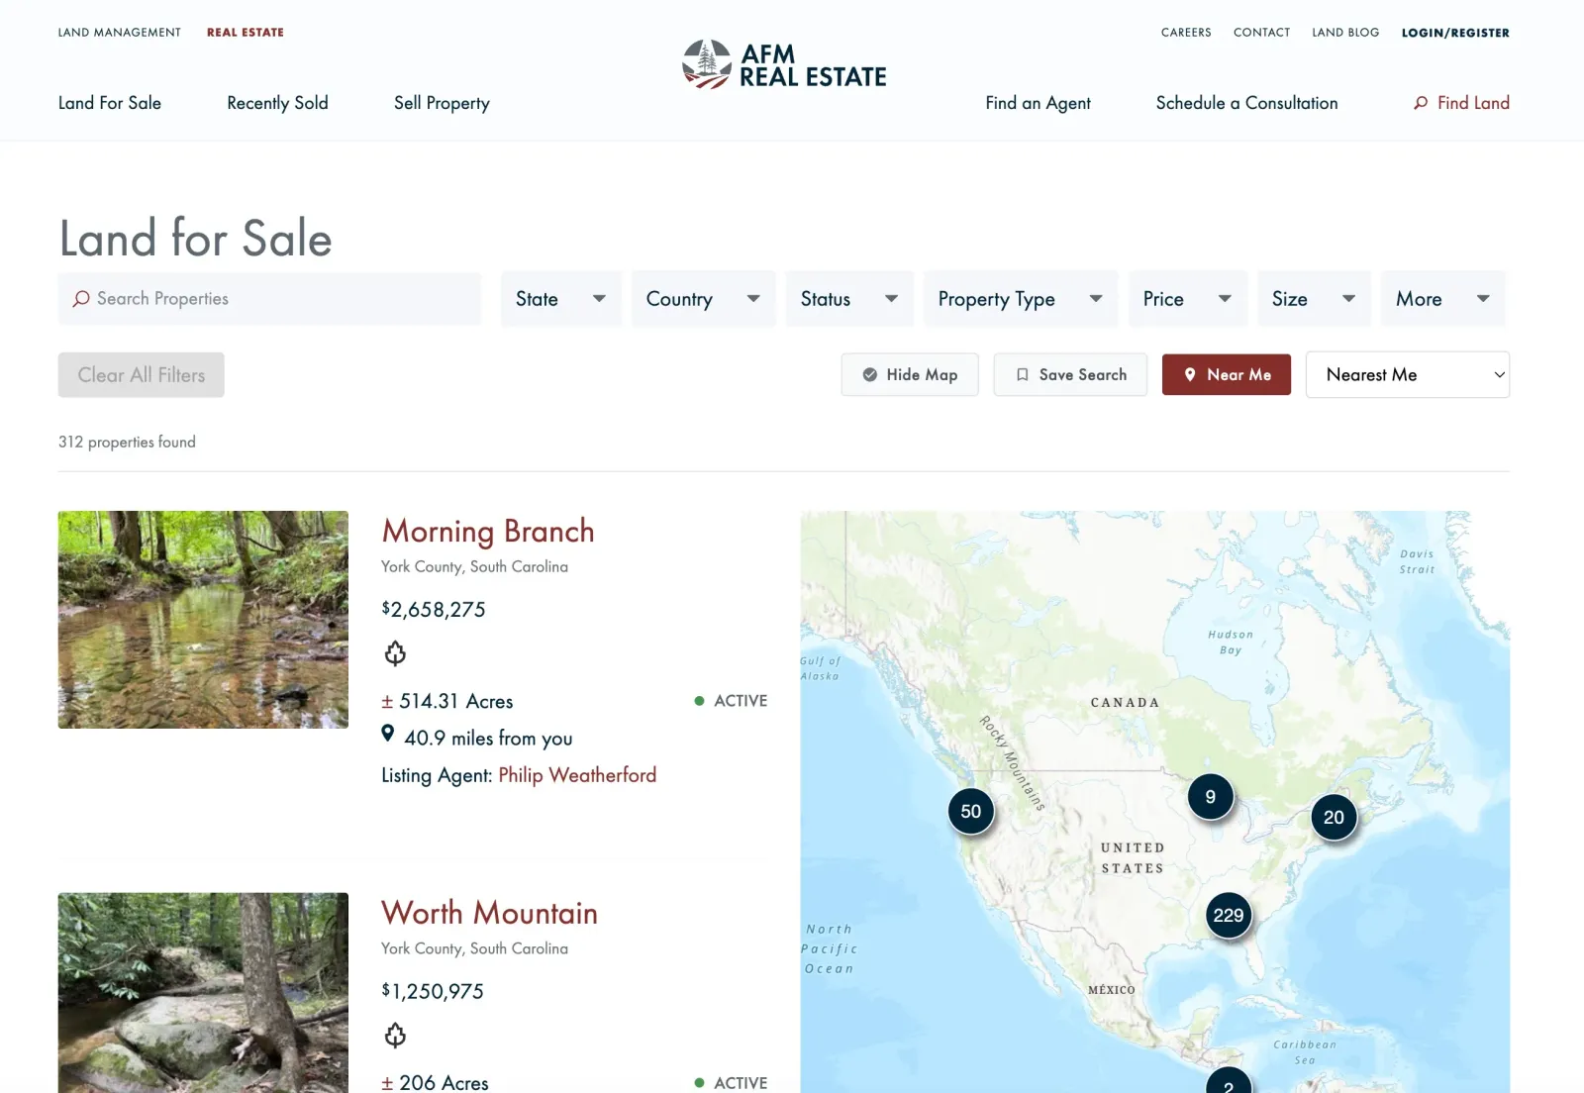Click the magnifier icon in Search Properties
This screenshot has width=1584, height=1093.
80,298
